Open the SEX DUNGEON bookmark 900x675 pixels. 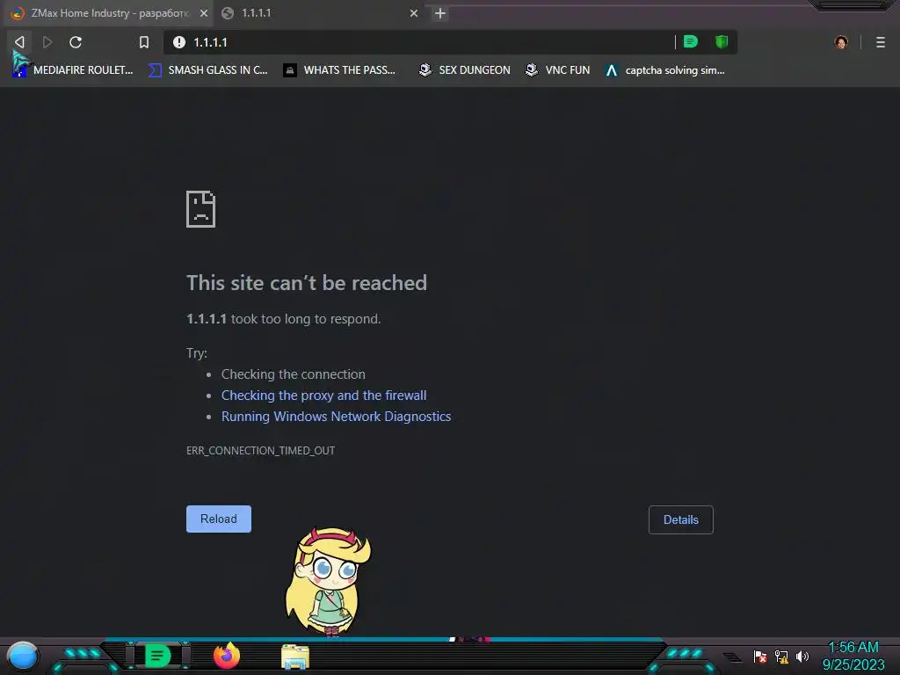[x=464, y=70]
